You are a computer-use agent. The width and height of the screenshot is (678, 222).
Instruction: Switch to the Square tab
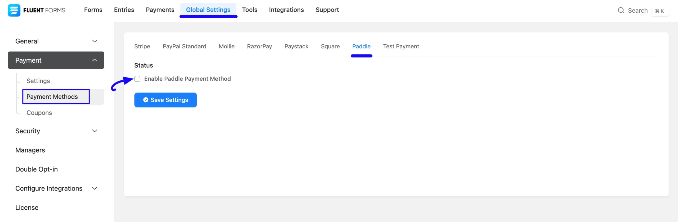pyautogui.click(x=330, y=46)
